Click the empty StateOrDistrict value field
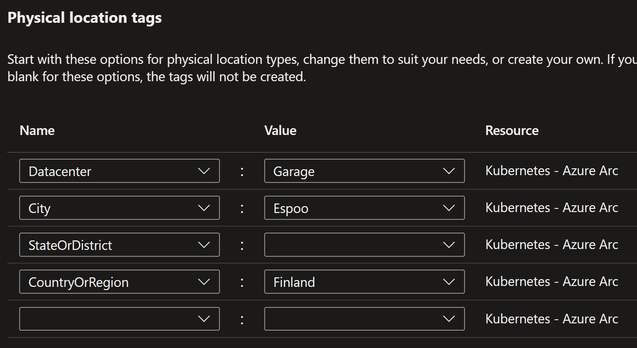 pyautogui.click(x=365, y=245)
